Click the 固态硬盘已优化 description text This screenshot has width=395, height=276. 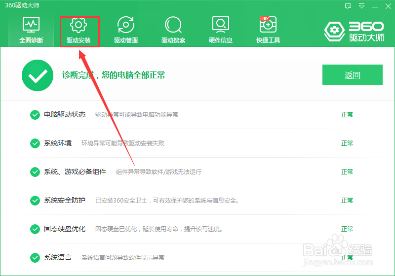pyautogui.click(x=159, y=229)
